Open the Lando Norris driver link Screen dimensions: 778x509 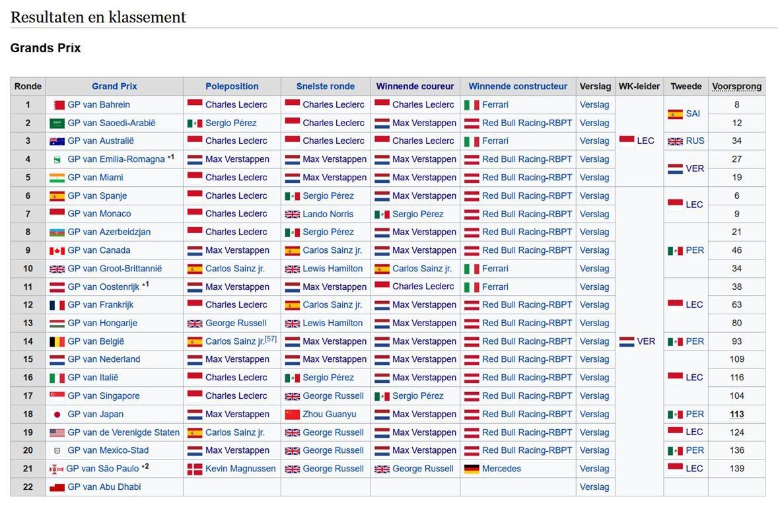[328, 215]
